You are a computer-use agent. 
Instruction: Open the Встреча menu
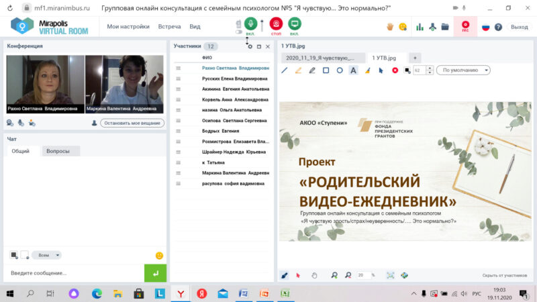tap(169, 27)
